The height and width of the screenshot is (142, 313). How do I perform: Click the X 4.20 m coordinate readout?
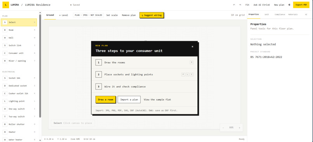click(49, 139)
